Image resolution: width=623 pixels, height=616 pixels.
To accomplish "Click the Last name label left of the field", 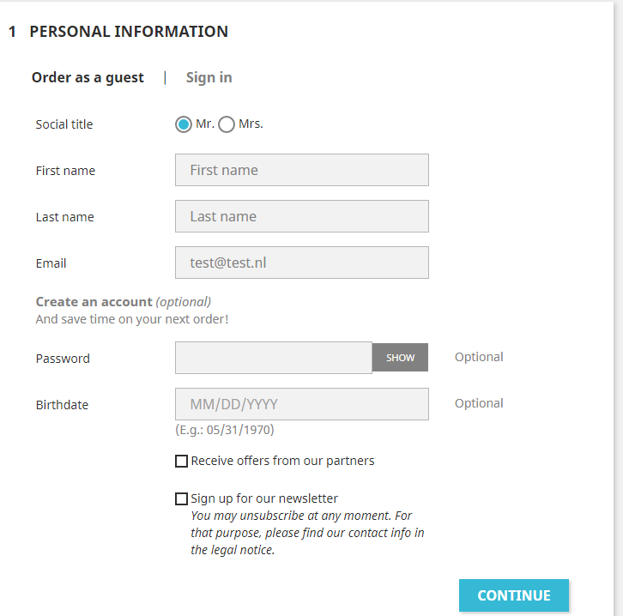I will (x=65, y=217).
